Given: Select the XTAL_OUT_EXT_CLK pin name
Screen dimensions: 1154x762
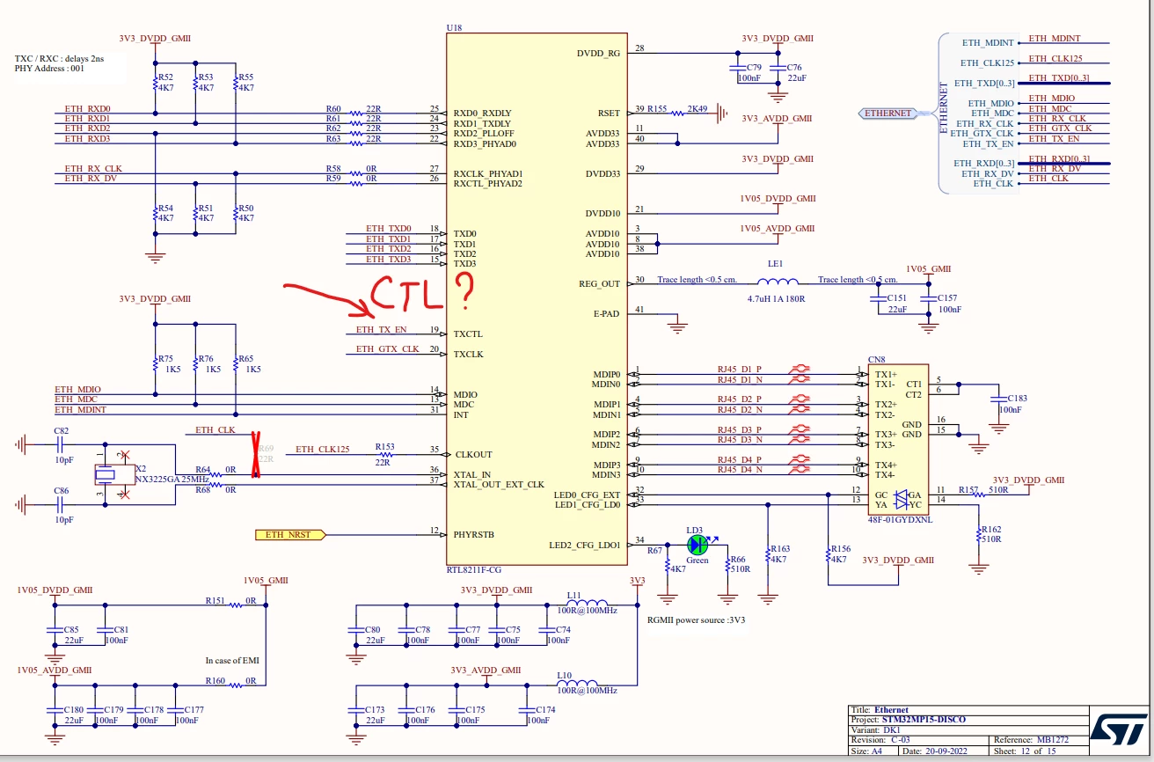Looking at the screenshot, I should click(x=500, y=485).
